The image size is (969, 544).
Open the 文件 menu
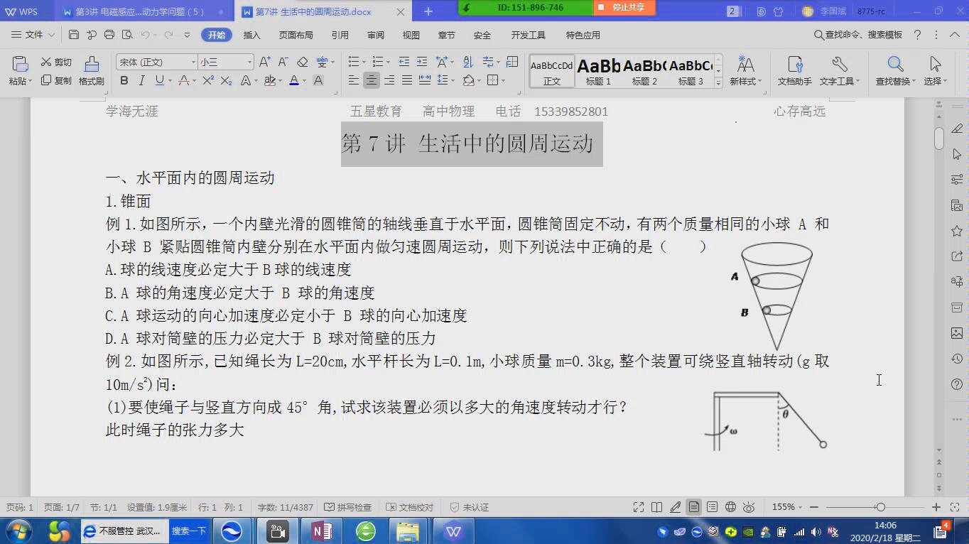coord(33,33)
